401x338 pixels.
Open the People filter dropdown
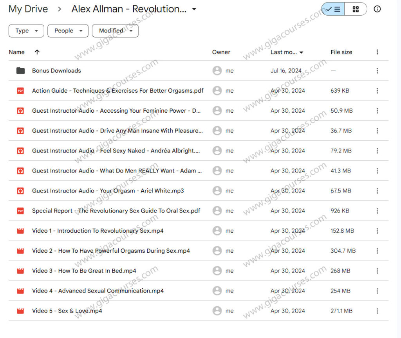(68, 31)
